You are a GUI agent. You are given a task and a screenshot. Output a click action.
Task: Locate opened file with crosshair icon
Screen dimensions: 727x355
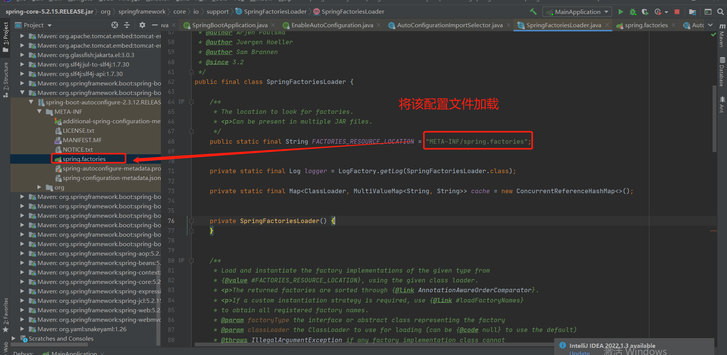[x=115, y=25]
